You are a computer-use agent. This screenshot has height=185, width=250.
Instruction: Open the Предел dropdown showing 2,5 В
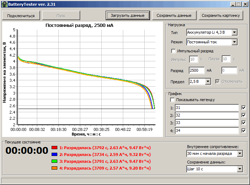208,82
